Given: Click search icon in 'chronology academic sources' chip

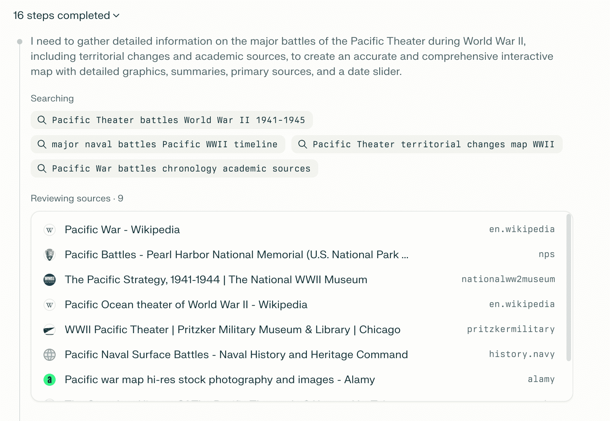Looking at the screenshot, I should click(x=42, y=168).
